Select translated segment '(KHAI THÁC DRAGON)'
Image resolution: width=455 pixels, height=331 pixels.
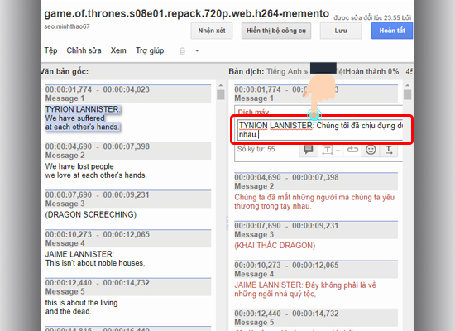[275, 246]
